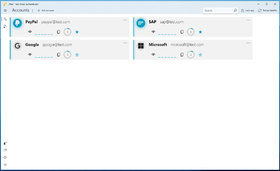Viewport: 280px width, 171px height.
Task: Open the keys icon in the sidebar
Action: click(5, 19)
